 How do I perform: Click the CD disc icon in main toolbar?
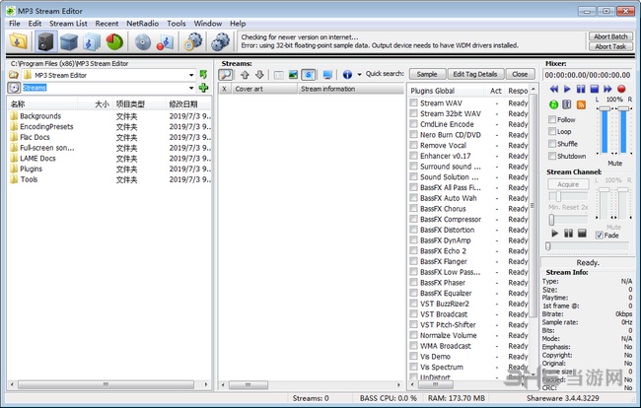[x=143, y=41]
